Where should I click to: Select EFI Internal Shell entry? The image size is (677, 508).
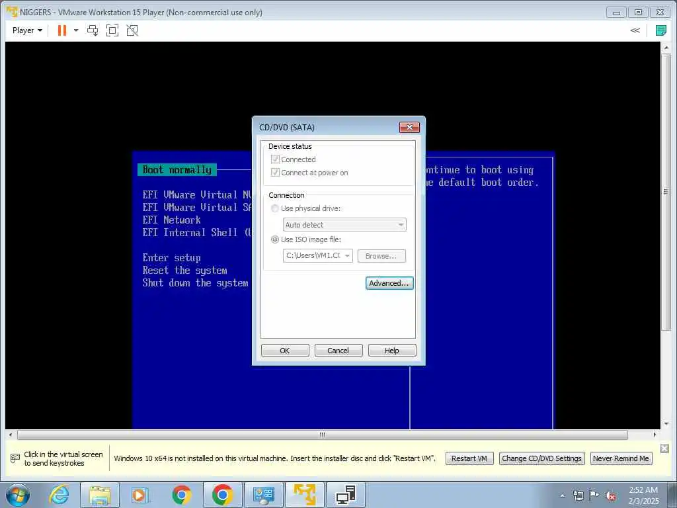pyautogui.click(x=196, y=232)
